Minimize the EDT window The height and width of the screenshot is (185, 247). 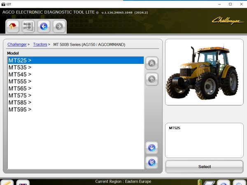click(219, 4)
